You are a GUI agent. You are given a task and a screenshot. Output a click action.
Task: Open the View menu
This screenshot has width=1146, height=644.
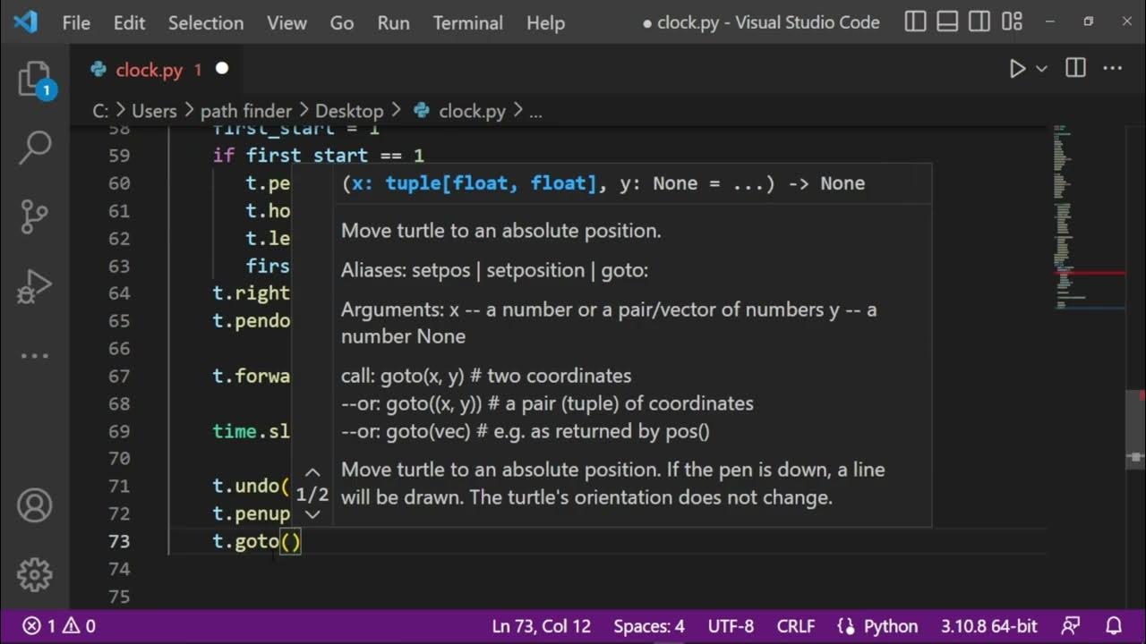click(286, 22)
